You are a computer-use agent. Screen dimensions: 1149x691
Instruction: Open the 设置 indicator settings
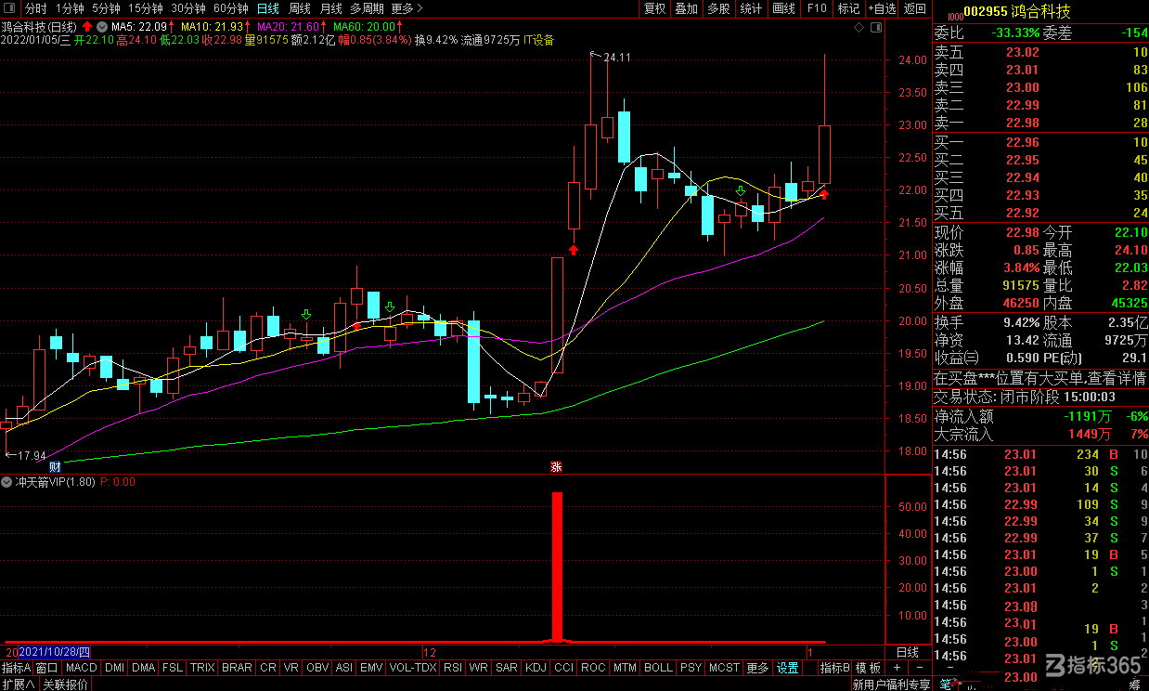[x=788, y=668]
